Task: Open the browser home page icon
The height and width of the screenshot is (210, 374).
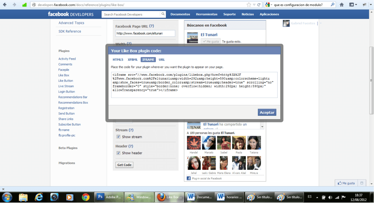Action: point(342,4)
